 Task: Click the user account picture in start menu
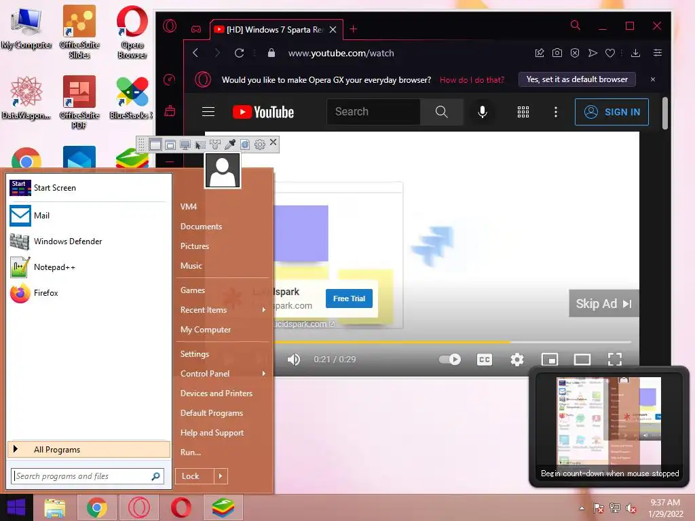click(223, 170)
